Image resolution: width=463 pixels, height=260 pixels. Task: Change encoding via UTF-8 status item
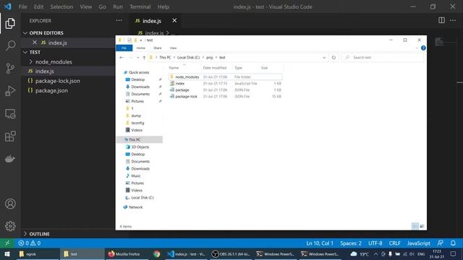pos(375,243)
